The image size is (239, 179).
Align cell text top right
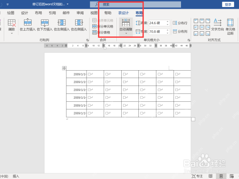click(208, 21)
